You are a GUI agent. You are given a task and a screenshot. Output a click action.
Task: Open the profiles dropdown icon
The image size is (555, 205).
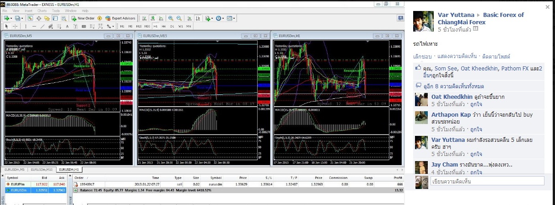tap(18, 18)
